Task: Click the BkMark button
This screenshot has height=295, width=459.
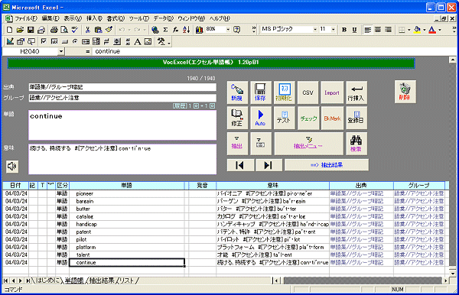Action: click(x=332, y=118)
